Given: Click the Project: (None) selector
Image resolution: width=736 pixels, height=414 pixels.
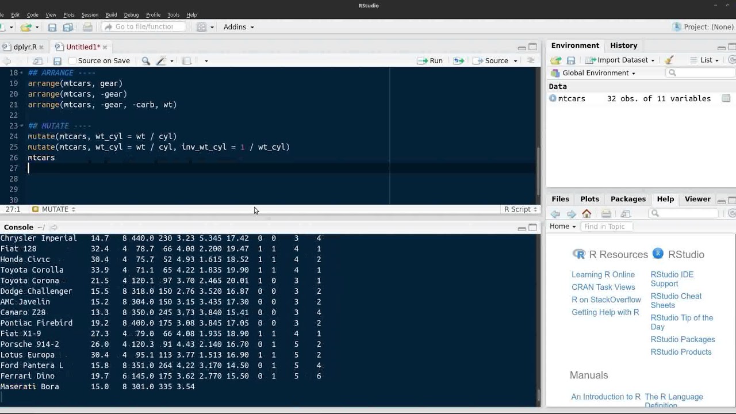Looking at the screenshot, I should [704, 27].
